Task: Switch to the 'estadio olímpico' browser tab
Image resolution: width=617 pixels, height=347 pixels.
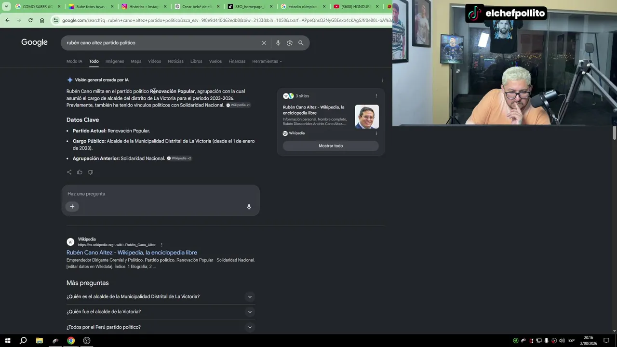Action: coord(303,7)
